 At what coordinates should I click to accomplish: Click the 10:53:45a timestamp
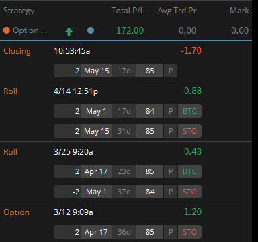[x=72, y=51]
